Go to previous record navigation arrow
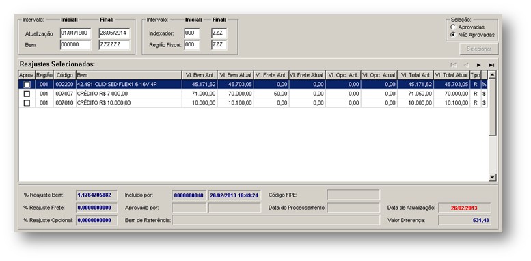Image resolution: width=531 pixels, height=261 pixels. click(x=466, y=65)
